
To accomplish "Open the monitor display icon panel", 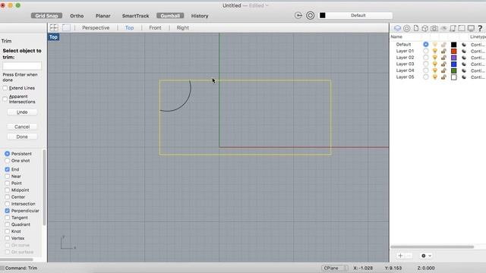I will [x=471, y=28].
